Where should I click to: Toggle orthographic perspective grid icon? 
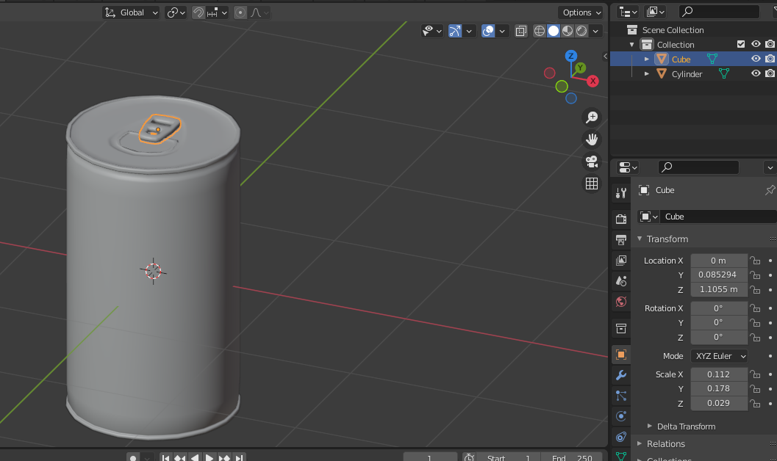592,184
